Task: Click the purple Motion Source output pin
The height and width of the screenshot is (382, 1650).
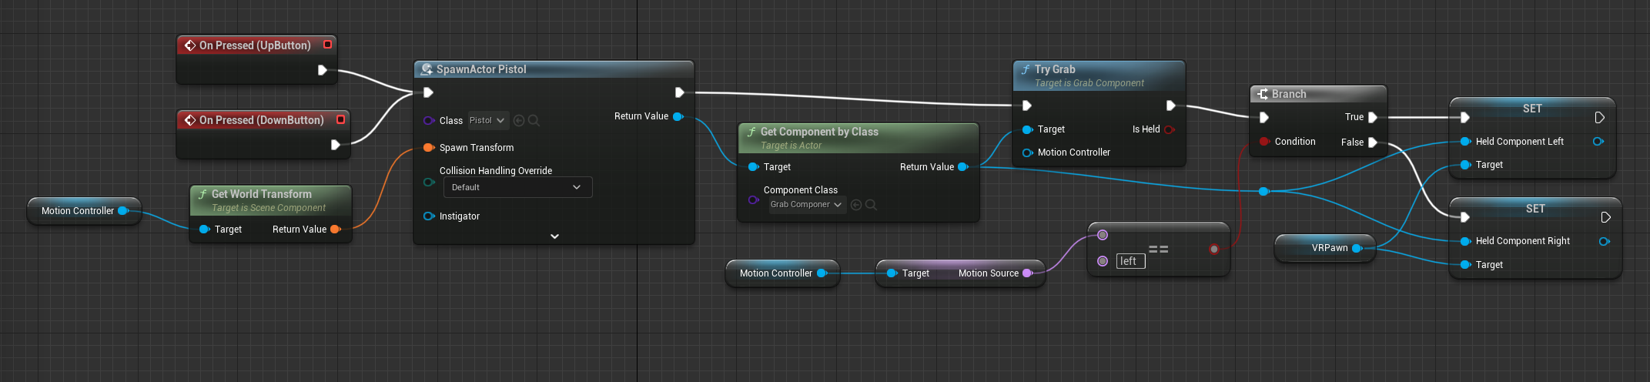Action: coord(1027,273)
